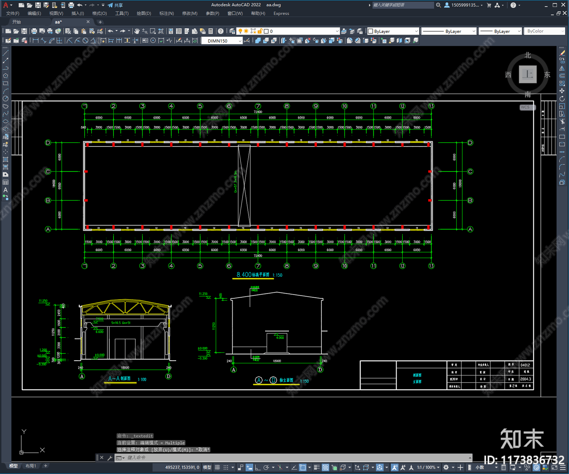The image size is (569, 474).
Task: Click the keyword search box in title bar
Action: tap(403, 5)
